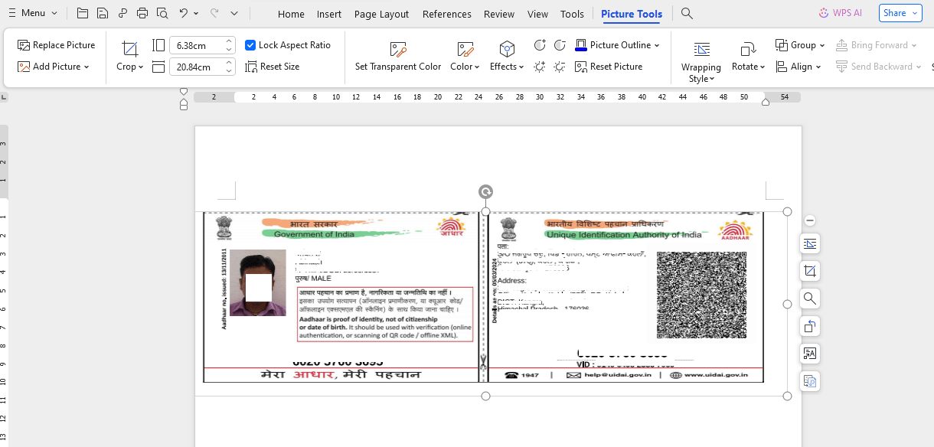The image size is (934, 447).
Task: Expand the Add Picture dropdown
Action: click(x=87, y=67)
